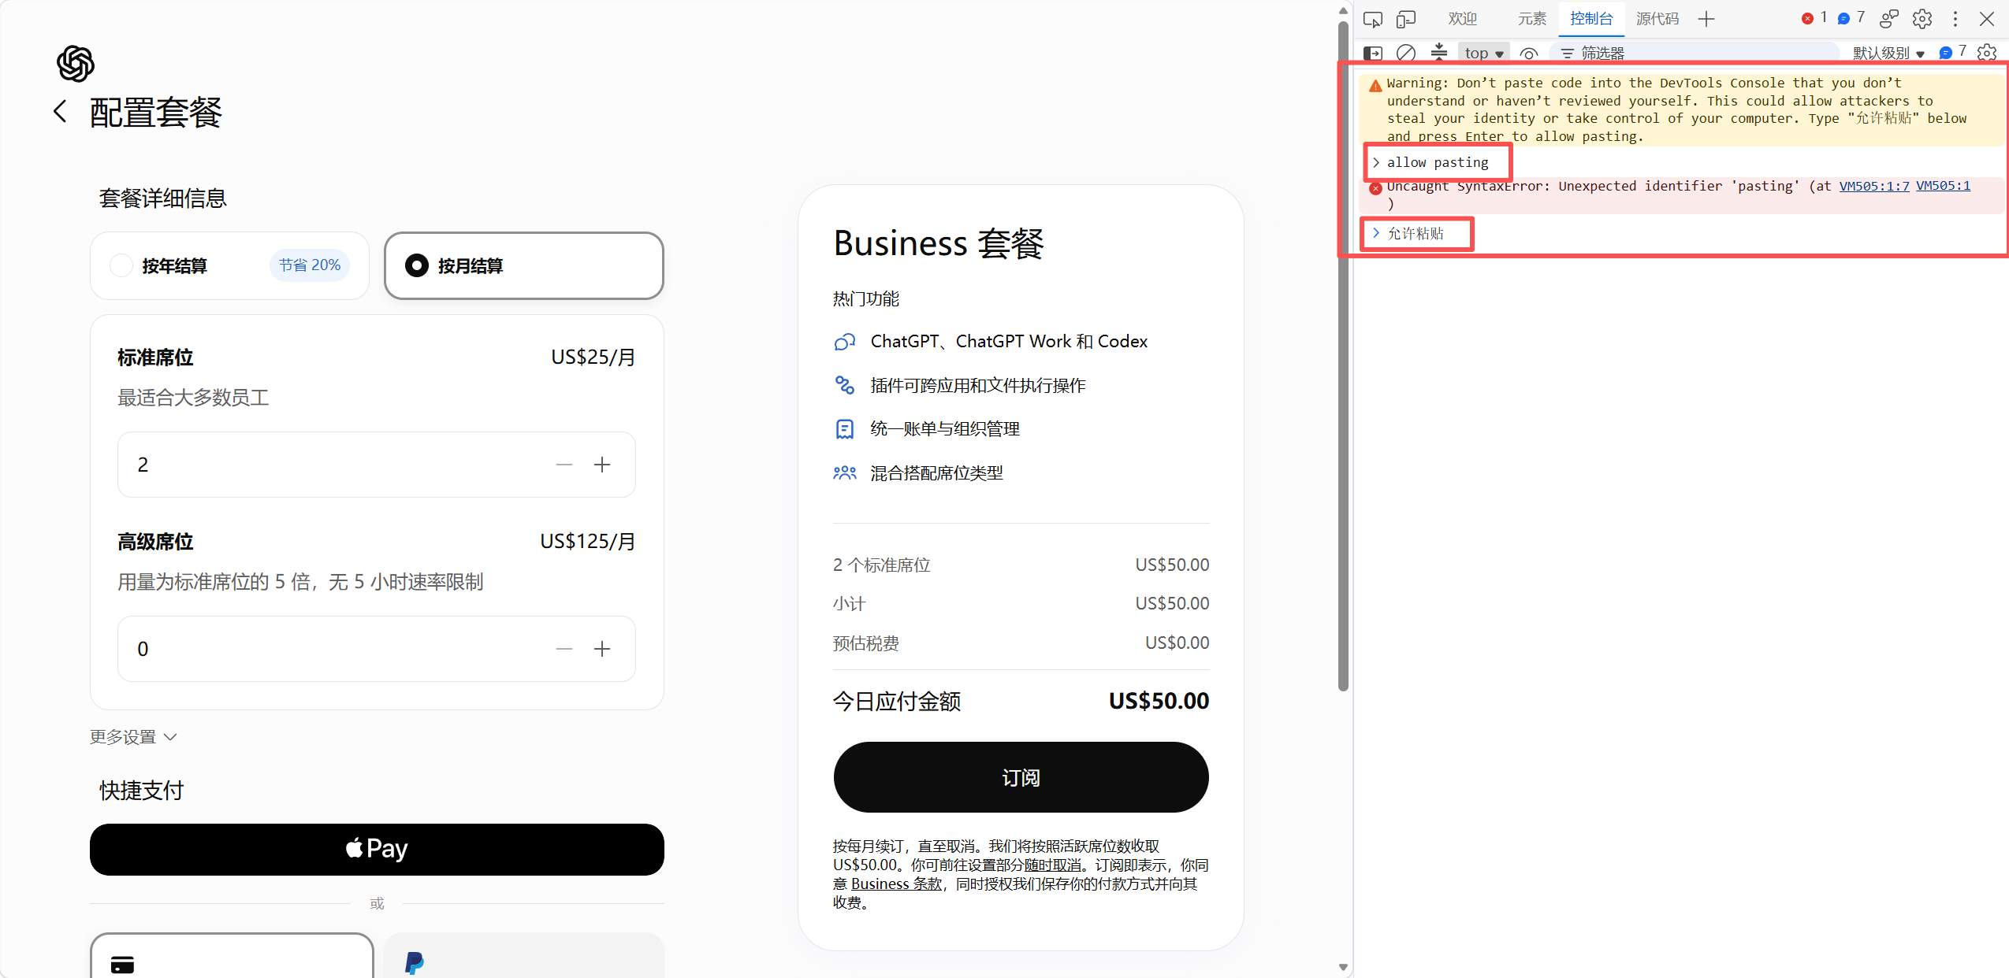This screenshot has height=978, width=2009.
Task: Click the 今日应付金额 total US$50.00
Action: (1159, 701)
